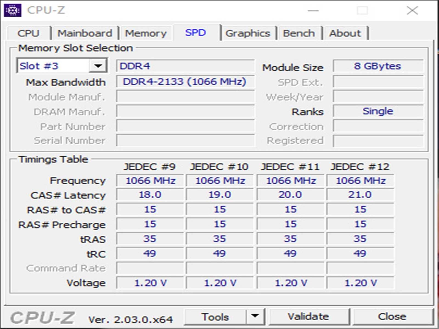The height and width of the screenshot is (329, 439).
Task: Switch to the CPU tab
Action: click(x=29, y=33)
